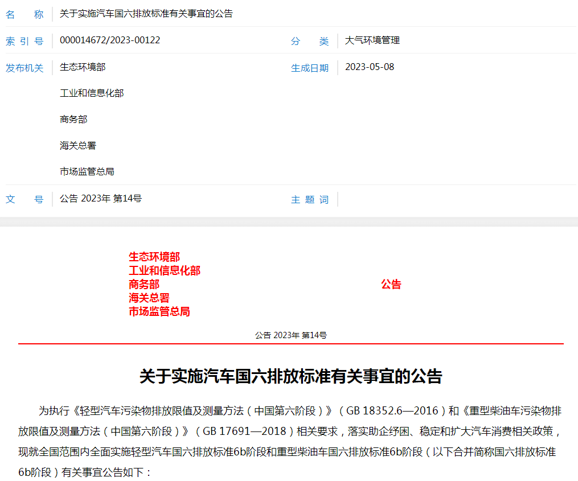Click the centered 公告 2023年 第14号 line
This screenshot has width=578, height=481.
pos(290,335)
